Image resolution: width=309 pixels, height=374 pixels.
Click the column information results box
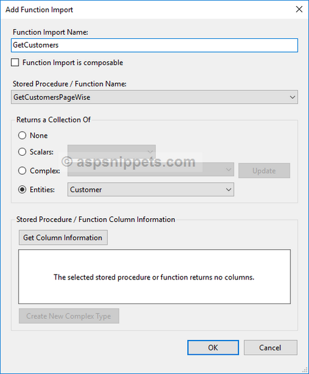point(154,277)
